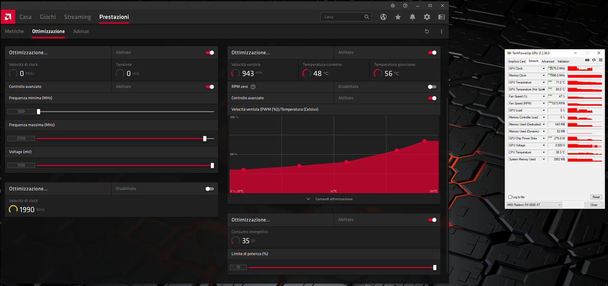The width and height of the screenshot is (608, 286).
Task: Switch to the Giochi tab
Action: [47, 17]
